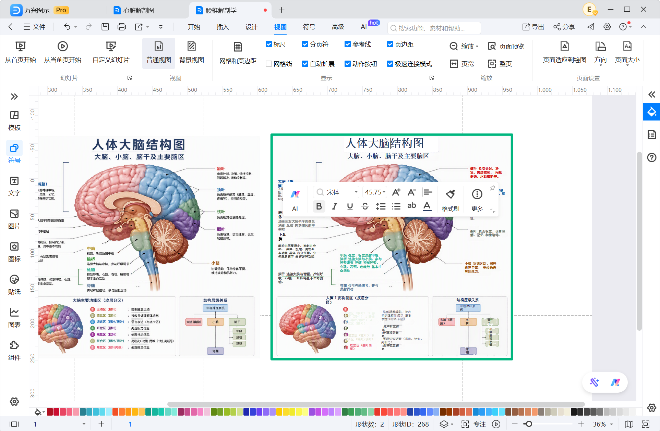The height and width of the screenshot is (431, 660).
Task: Open the 贴纸 stickers panel
Action: (x=14, y=285)
